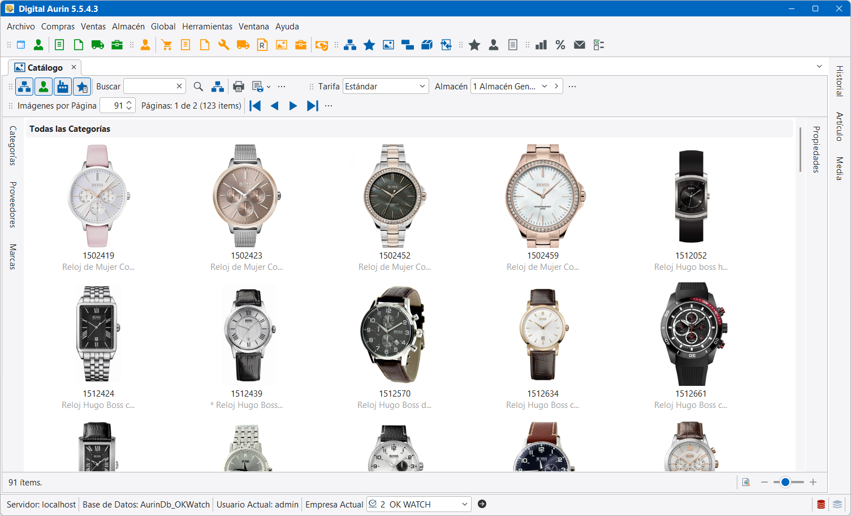The width and height of the screenshot is (851, 516).
Task: Open the Herramientas menu
Action: (207, 27)
